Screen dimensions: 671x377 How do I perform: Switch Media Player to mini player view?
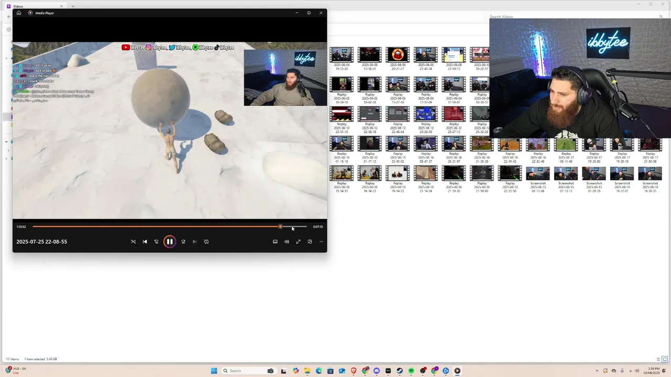pos(309,241)
